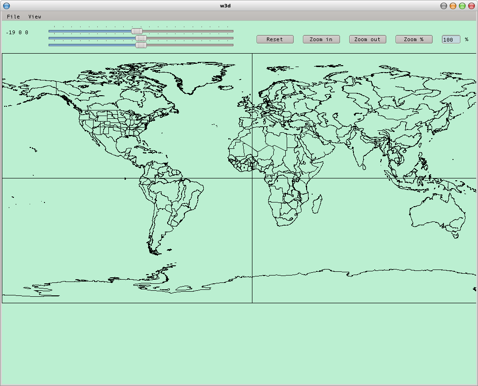Click the Zoom % button
The image size is (478, 386).
414,39
